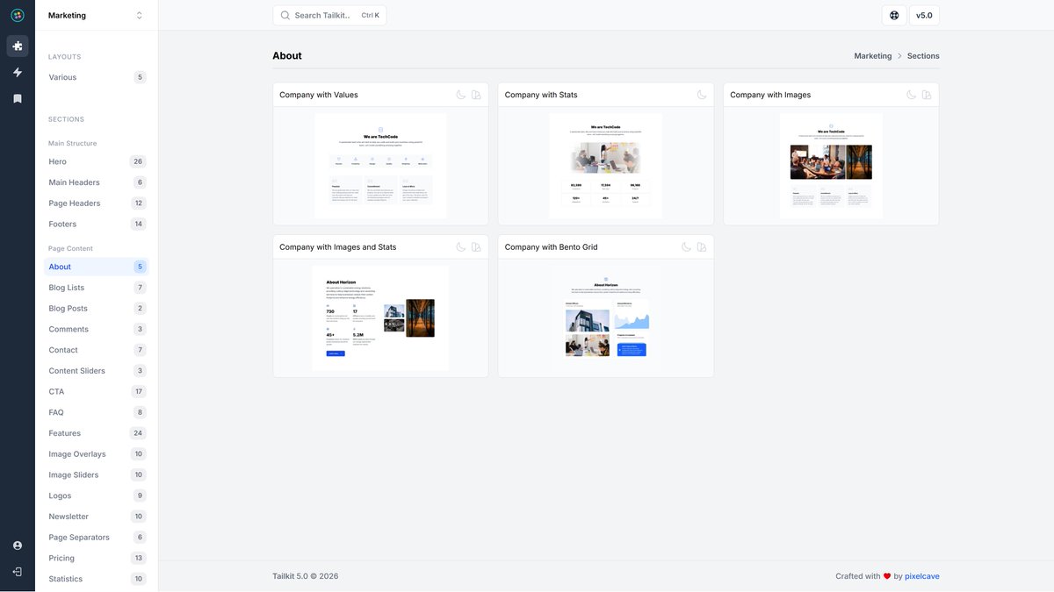
Task: Open CTA in sidebar
Action: point(97,391)
